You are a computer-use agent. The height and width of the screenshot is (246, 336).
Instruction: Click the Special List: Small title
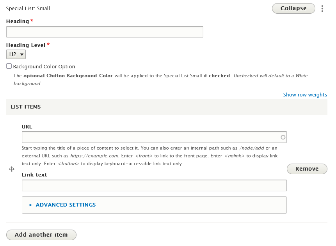tap(28, 9)
